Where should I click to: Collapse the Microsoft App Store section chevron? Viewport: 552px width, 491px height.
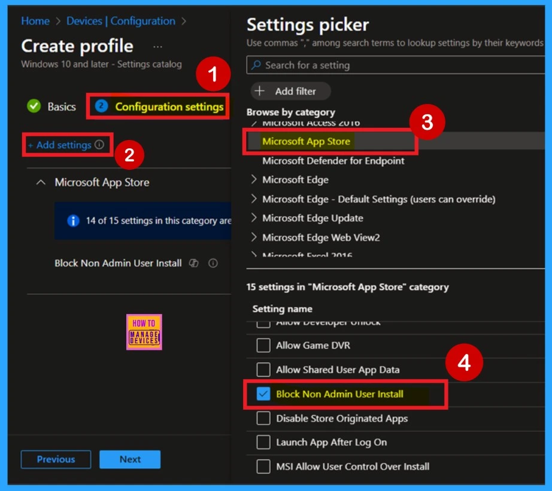click(x=41, y=182)
